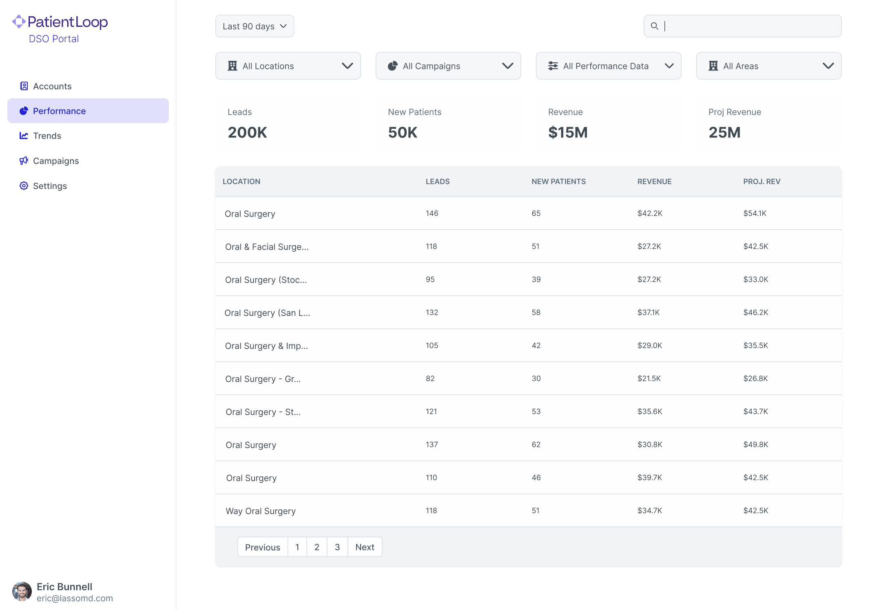881x610 pixels.
Task: Click the Settings gear icon
Action: (x=24, y=186)
